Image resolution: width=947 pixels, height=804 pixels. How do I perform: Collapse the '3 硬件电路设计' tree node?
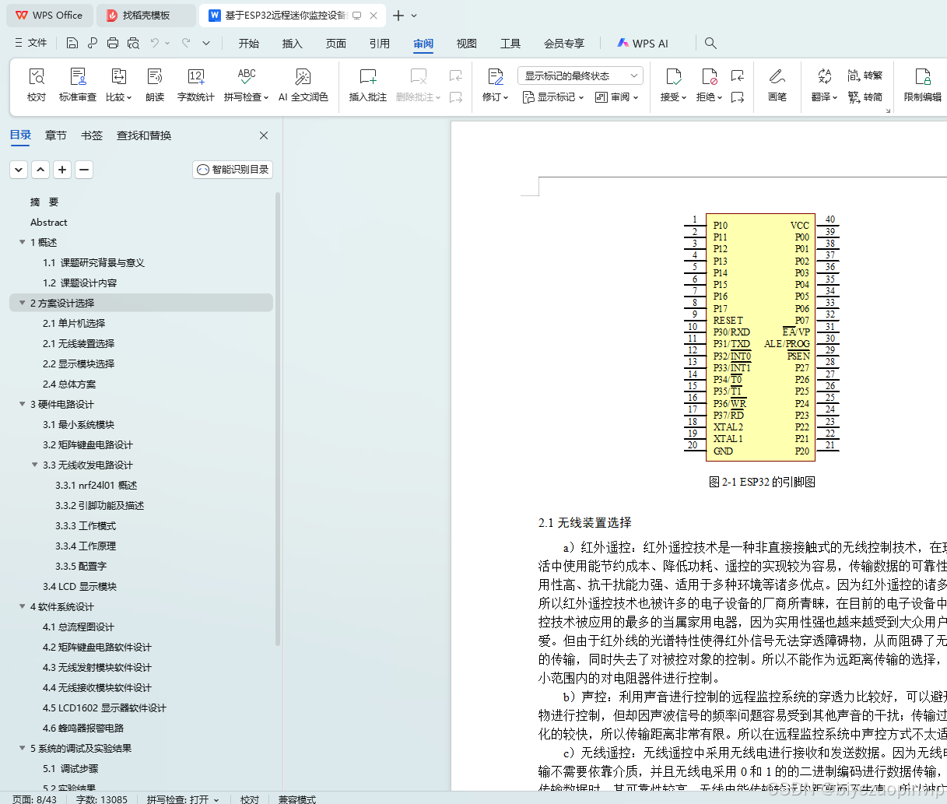click(x=22, y=404)
